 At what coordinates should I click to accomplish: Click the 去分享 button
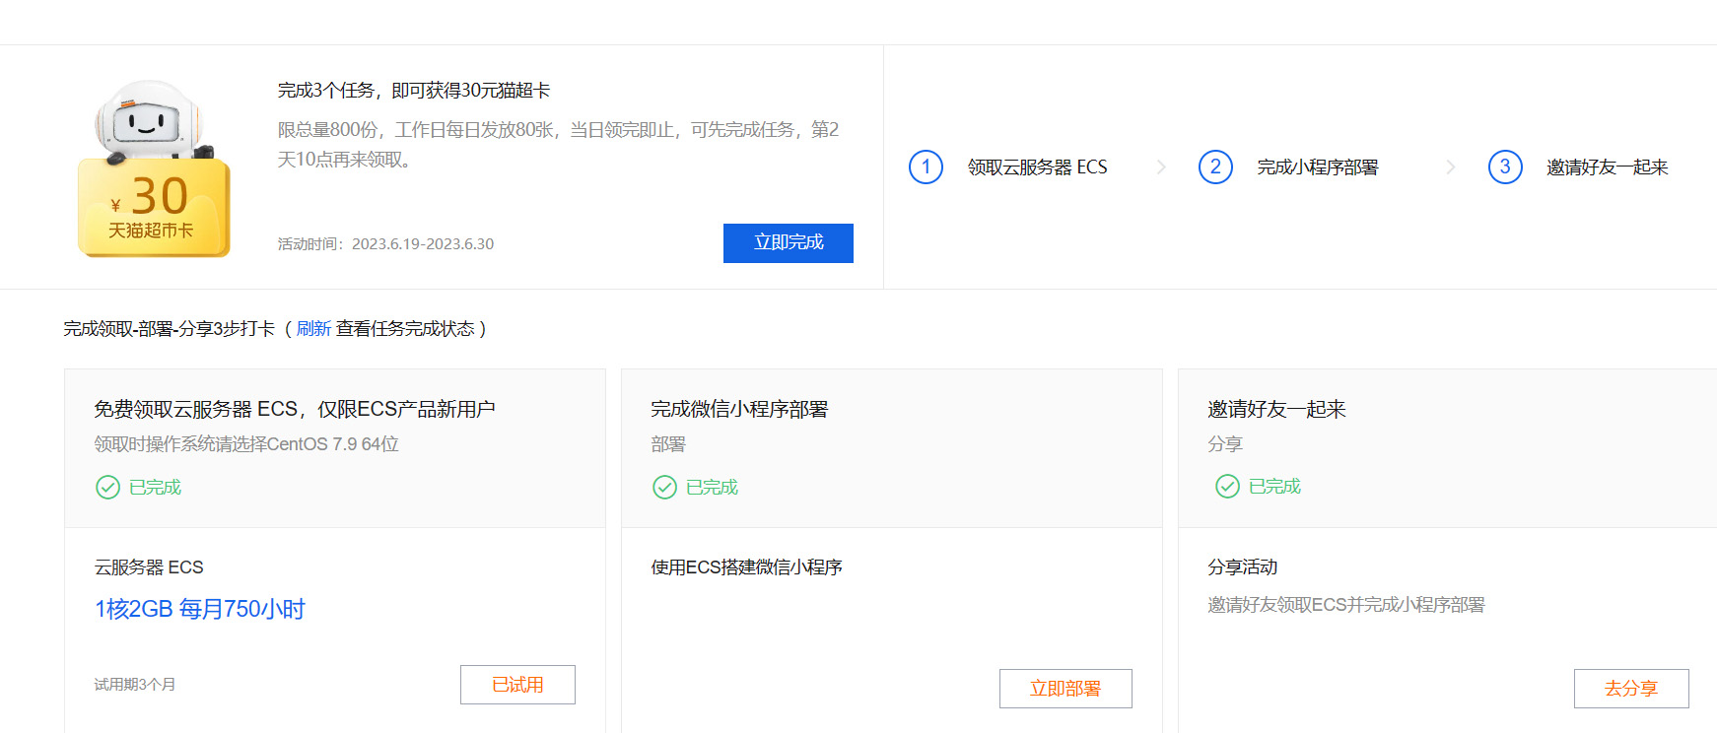(1631, 689)
